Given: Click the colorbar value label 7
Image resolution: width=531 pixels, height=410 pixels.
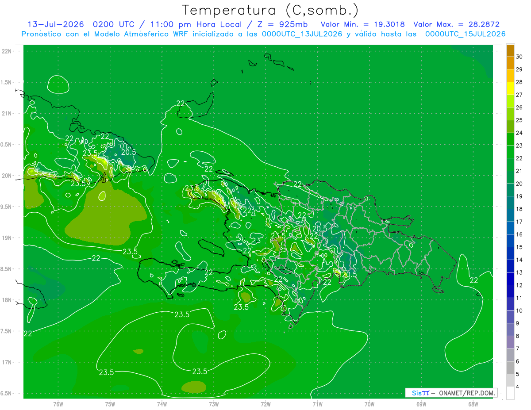Looking at the screenshot, I should pos(518,349).
